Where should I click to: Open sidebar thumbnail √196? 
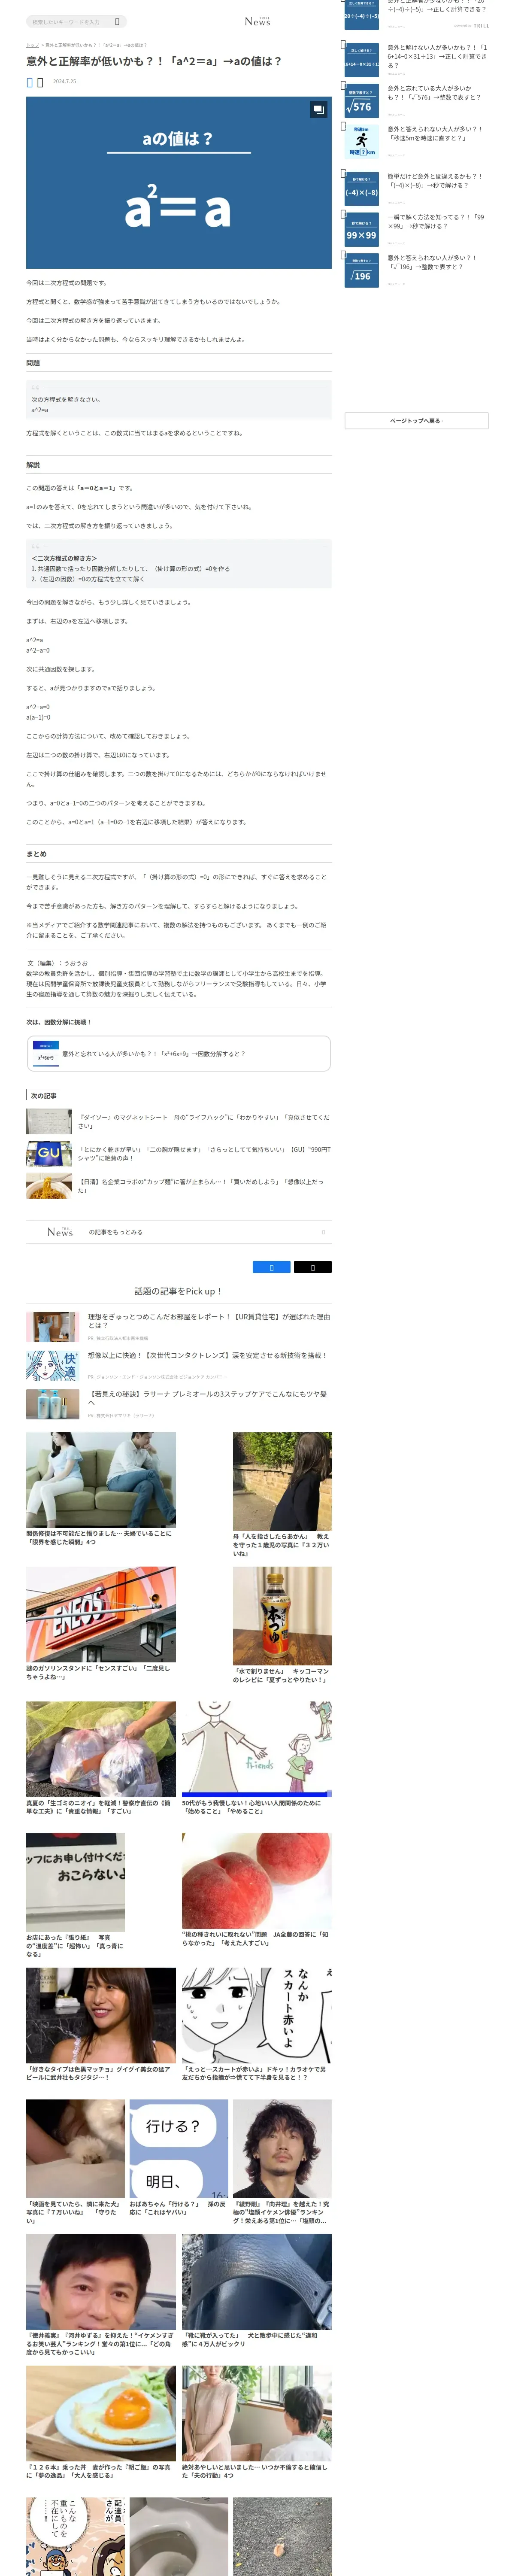pyautogui.click(x=361, y=270)
